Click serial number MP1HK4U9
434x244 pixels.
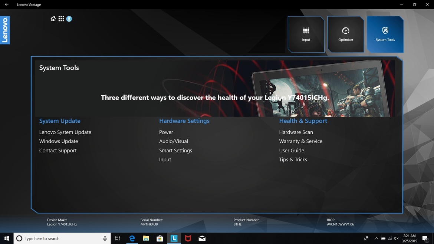point(149,224)
